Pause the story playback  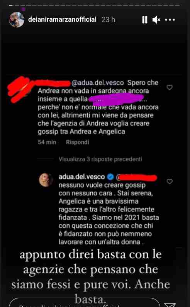point(145,20)
